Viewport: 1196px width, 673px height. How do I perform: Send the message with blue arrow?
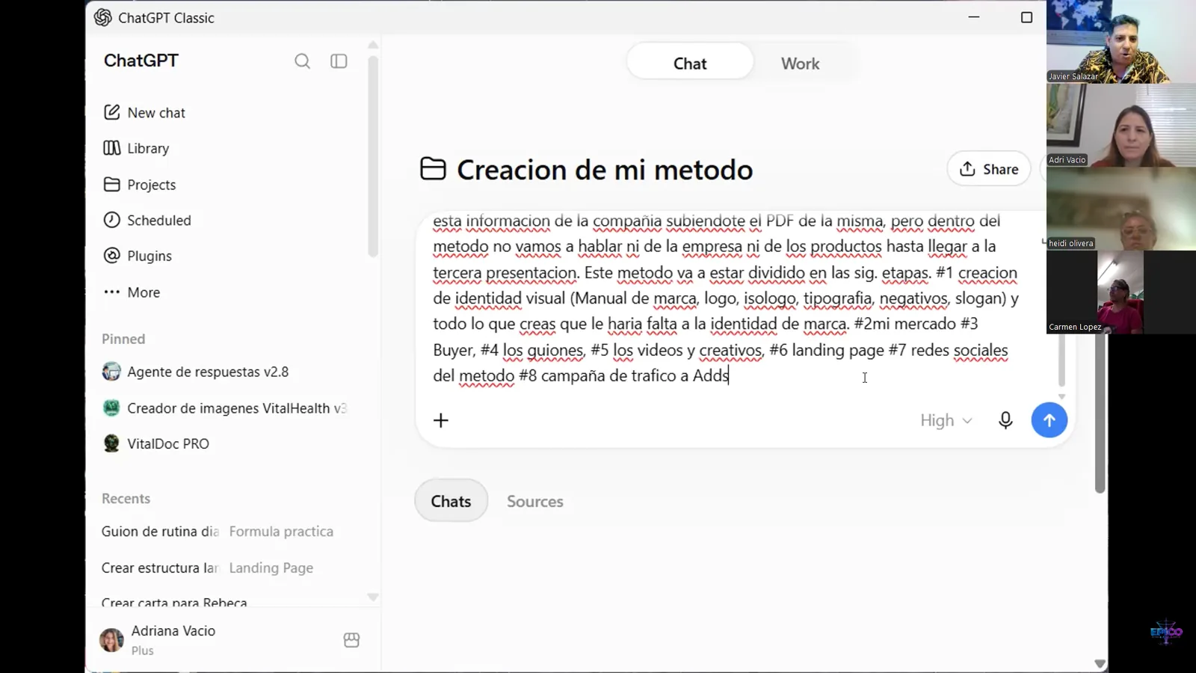click(x=1049, y=420)
